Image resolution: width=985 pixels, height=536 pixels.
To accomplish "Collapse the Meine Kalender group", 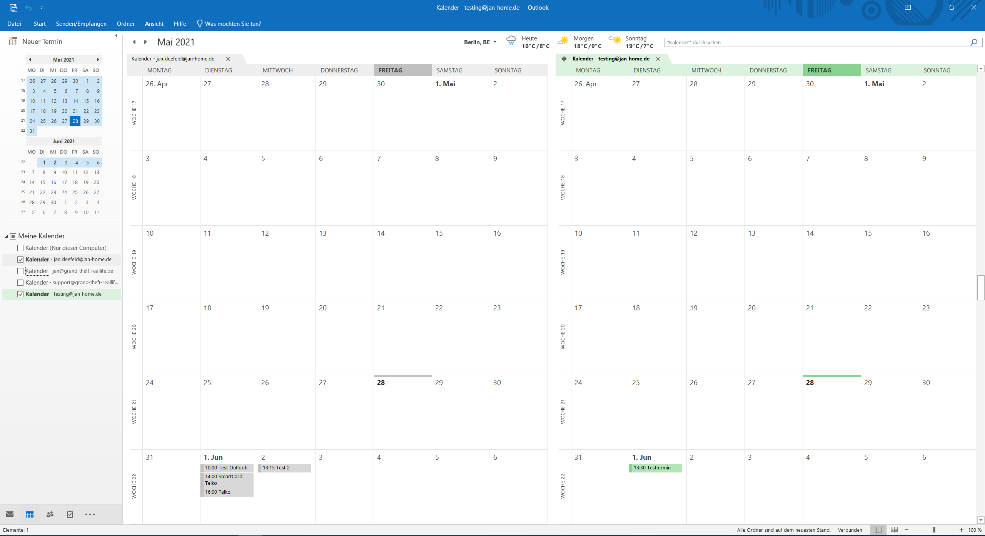I will click(x=7, y=236).
